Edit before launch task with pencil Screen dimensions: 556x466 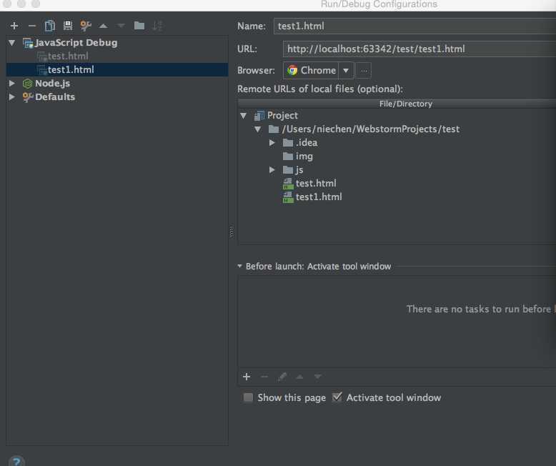[x=282, y=377]
